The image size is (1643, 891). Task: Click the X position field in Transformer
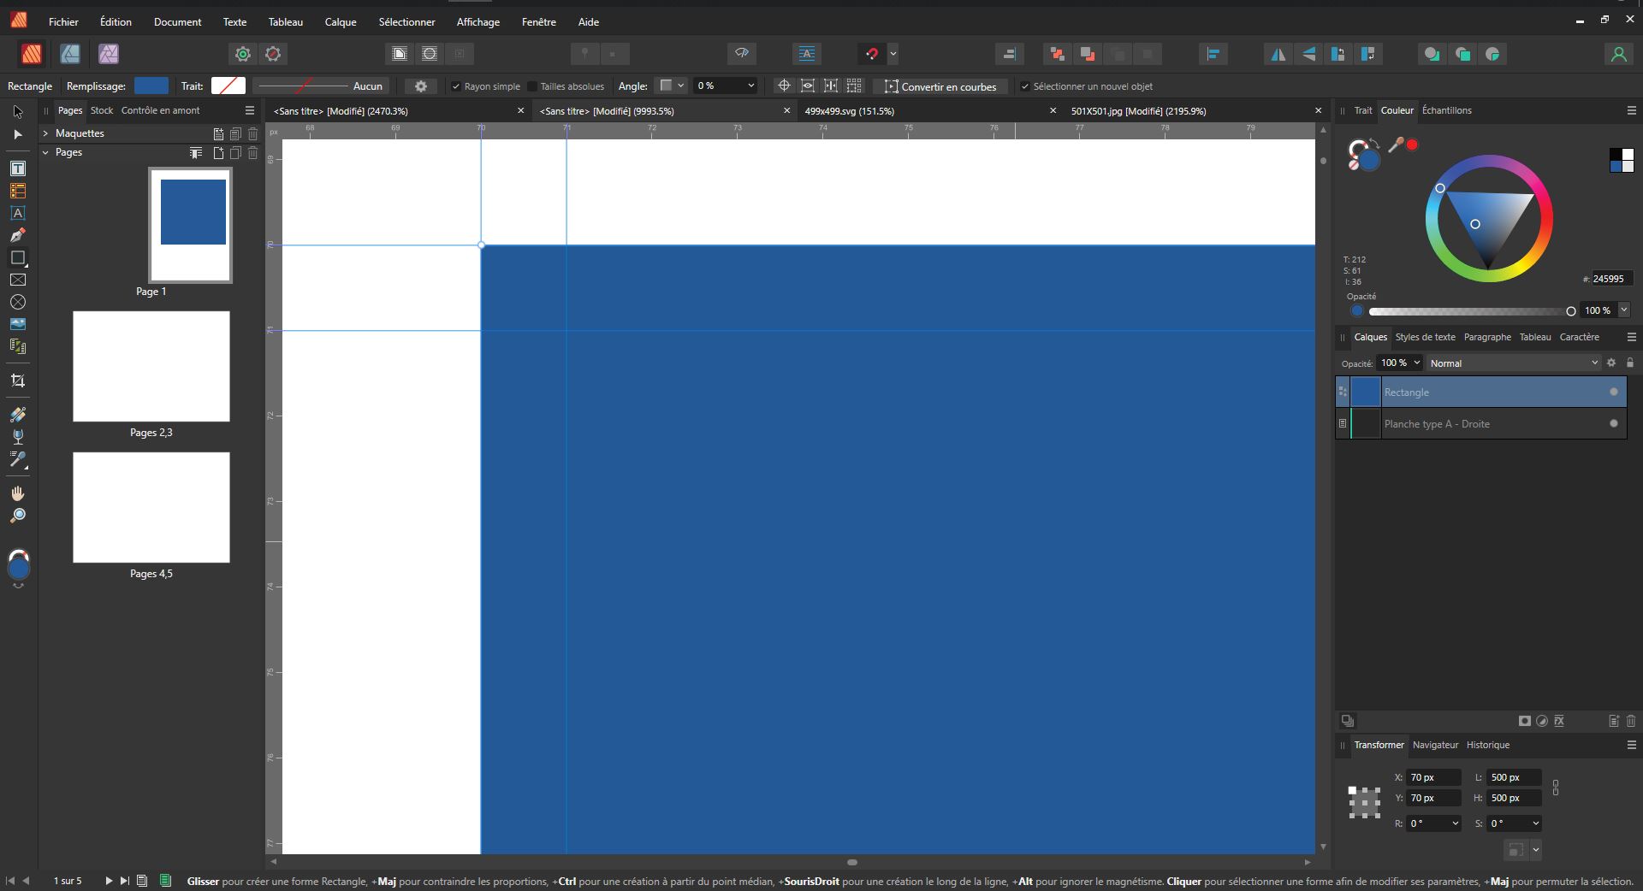(1434, 777)
